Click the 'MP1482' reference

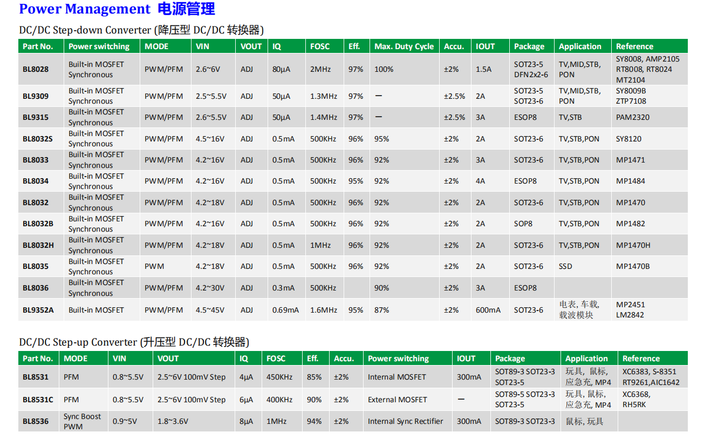coord(630,224)
